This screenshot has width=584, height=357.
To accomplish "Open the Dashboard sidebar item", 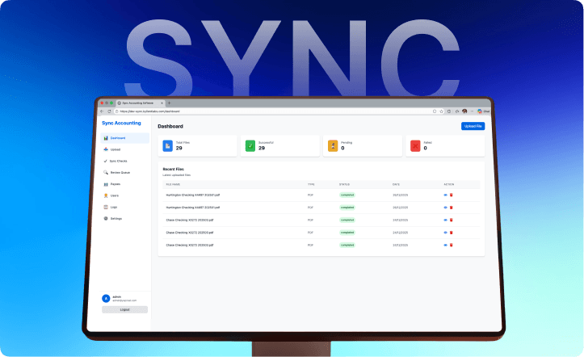I will 124,138.
